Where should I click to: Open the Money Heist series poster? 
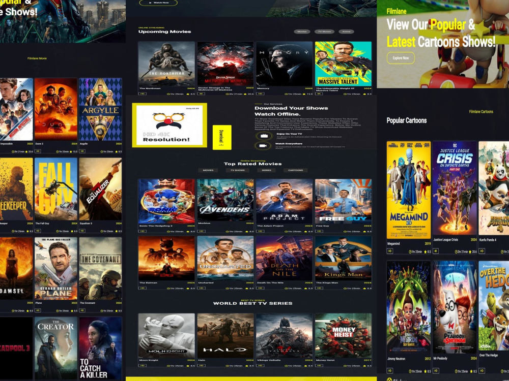click(x=344, y=336)
